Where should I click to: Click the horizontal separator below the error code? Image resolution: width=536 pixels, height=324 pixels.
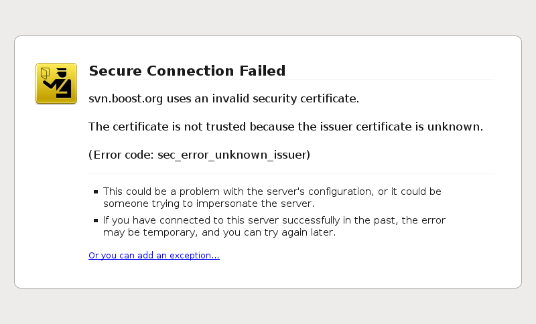[291, 174]
